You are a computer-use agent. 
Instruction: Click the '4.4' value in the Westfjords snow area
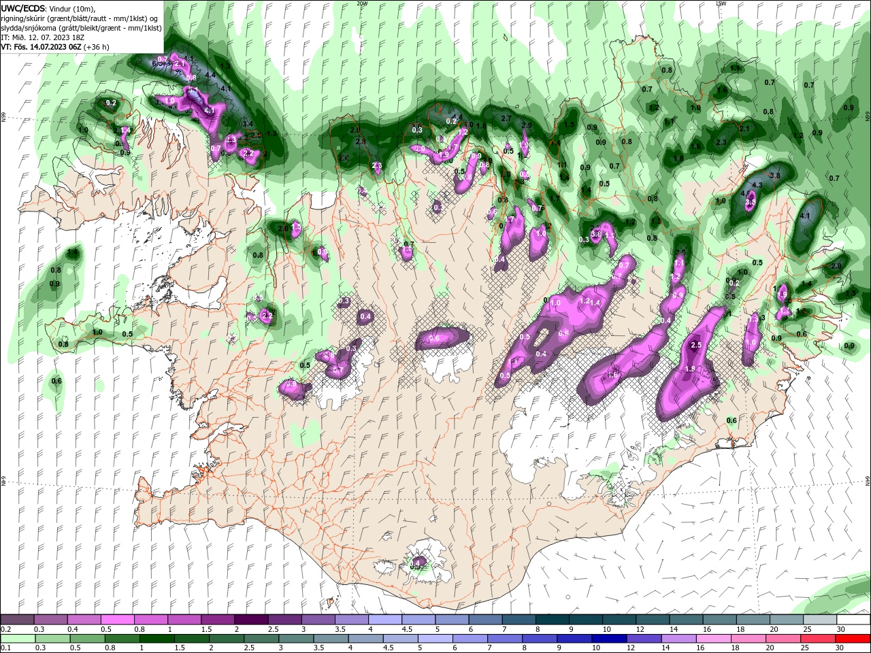point(210,75)
